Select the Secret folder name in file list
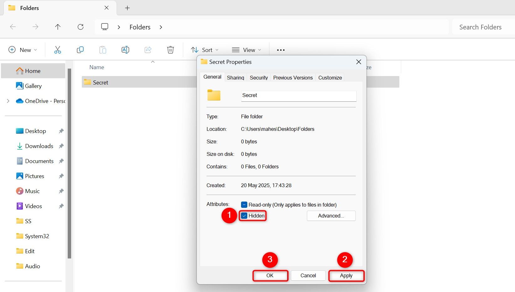Screen dimensions: 515x292 pyautogui.click(x=101, y=83)
